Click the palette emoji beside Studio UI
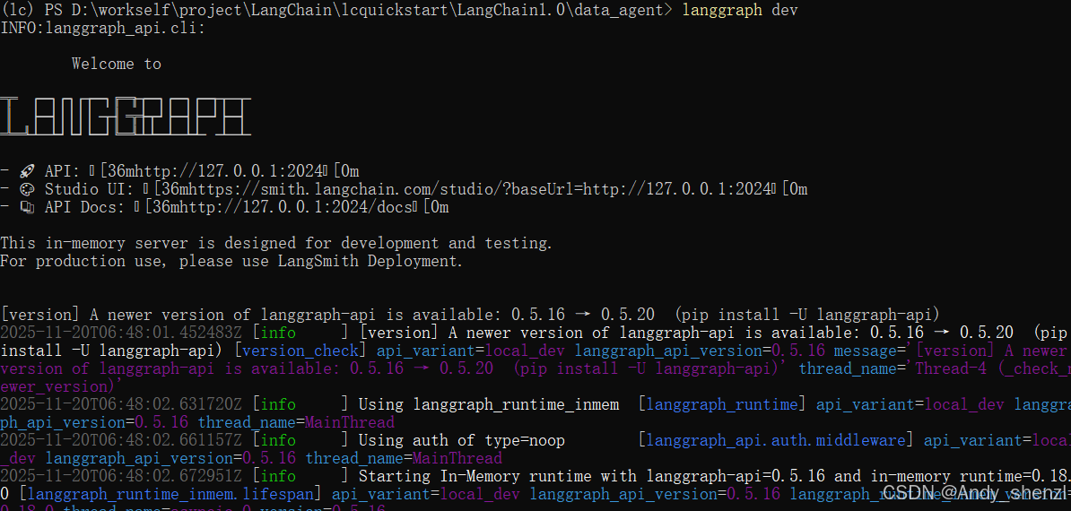 [27, 189]
